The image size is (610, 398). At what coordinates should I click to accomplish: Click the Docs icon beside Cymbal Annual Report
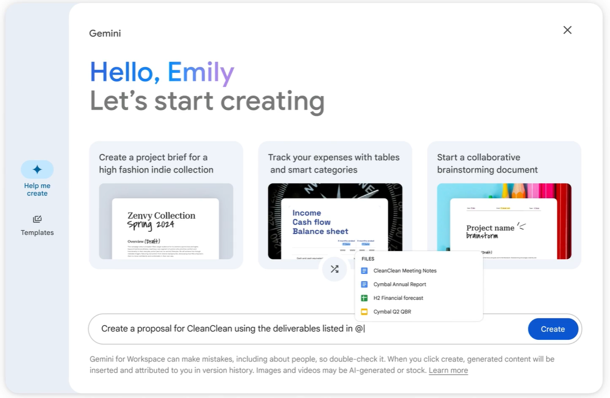[365, 284]
